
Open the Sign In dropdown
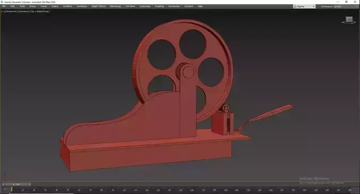coord(304,6)
